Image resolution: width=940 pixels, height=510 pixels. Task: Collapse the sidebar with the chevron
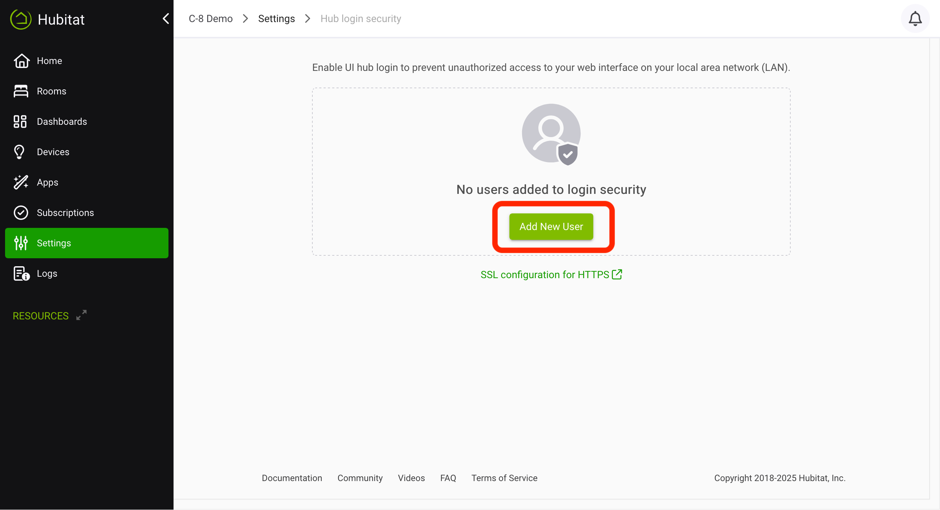point(166,18)
